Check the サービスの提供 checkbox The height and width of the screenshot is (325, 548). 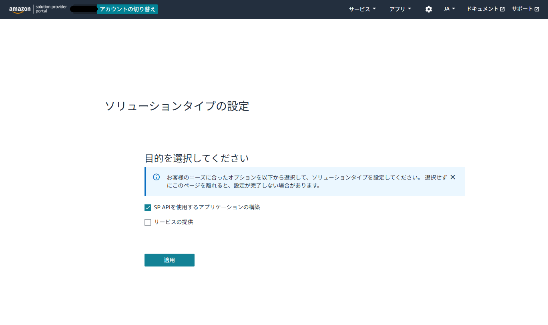pyautogui.click(x=148, y=222)
